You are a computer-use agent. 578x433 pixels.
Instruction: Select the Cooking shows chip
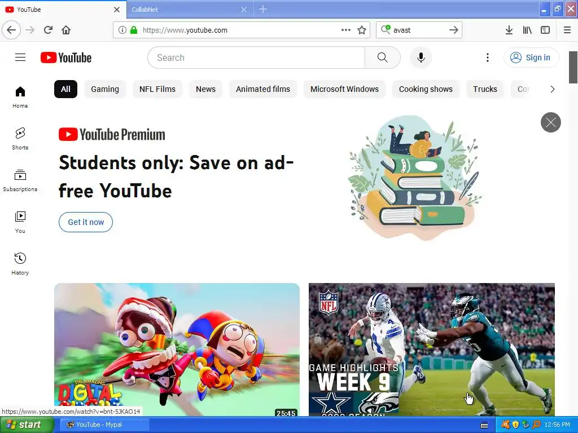point(426,89)
